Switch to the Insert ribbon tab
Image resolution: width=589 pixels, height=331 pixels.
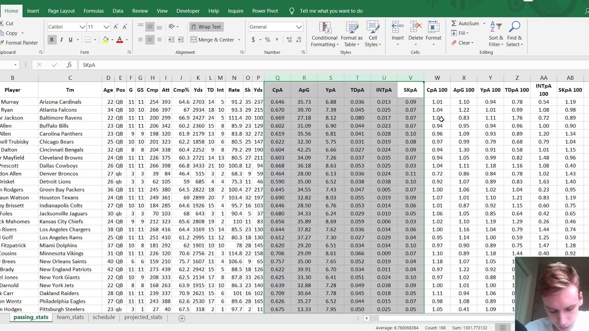tap(33, 11)
